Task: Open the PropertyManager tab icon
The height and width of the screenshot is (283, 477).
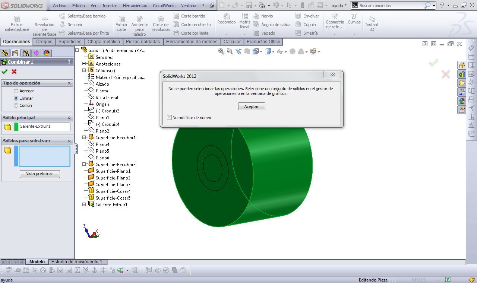Action: click(x=15, y=53)
